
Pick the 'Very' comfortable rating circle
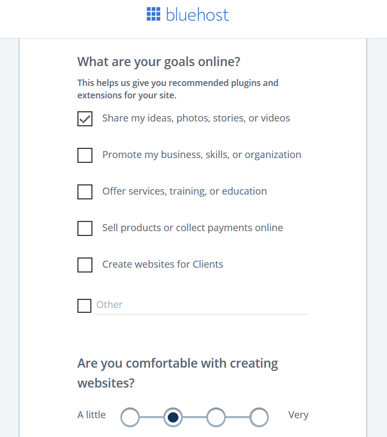click(259, 417)
